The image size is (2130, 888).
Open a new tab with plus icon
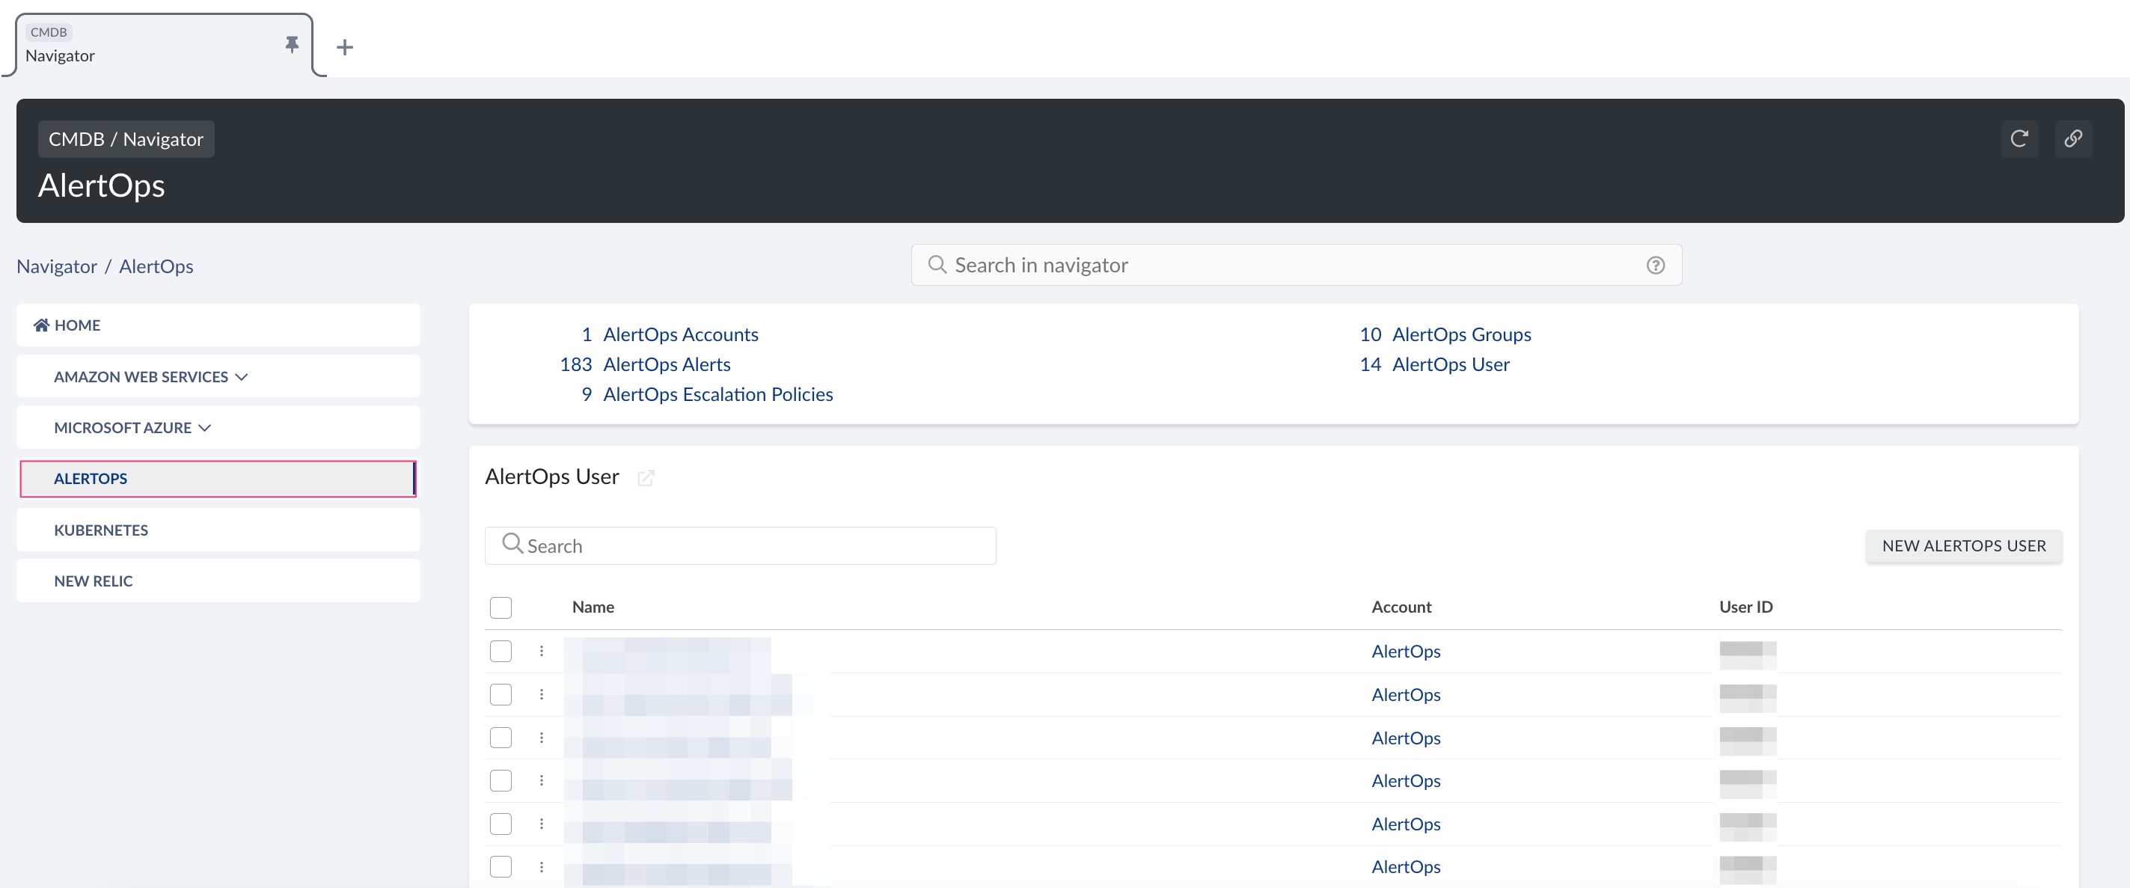(345, 47)
